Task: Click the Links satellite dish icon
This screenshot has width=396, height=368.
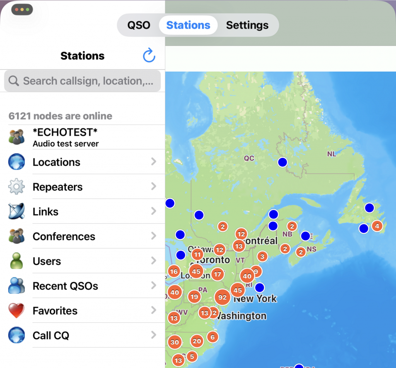Action: pyautogui.click(x=17, y=211)
